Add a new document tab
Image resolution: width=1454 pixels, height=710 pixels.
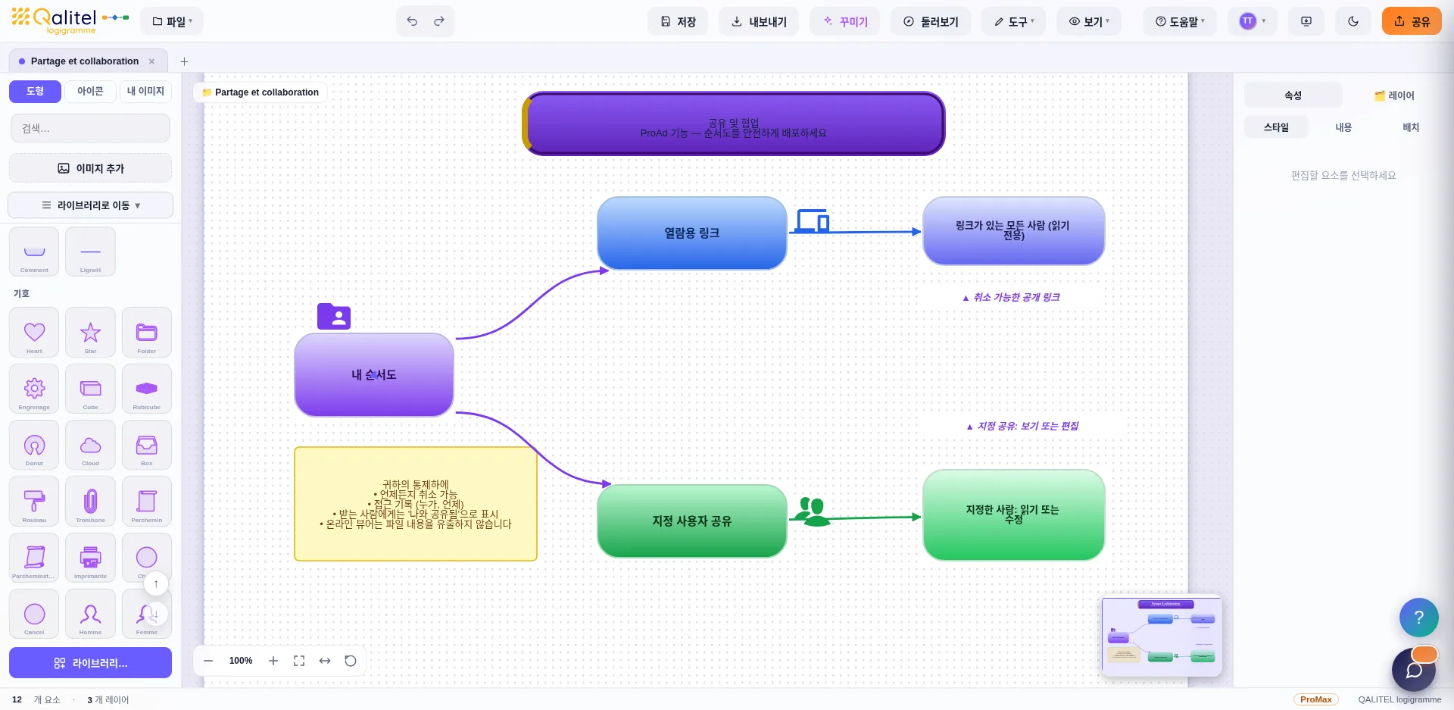[x=184, y=62]
